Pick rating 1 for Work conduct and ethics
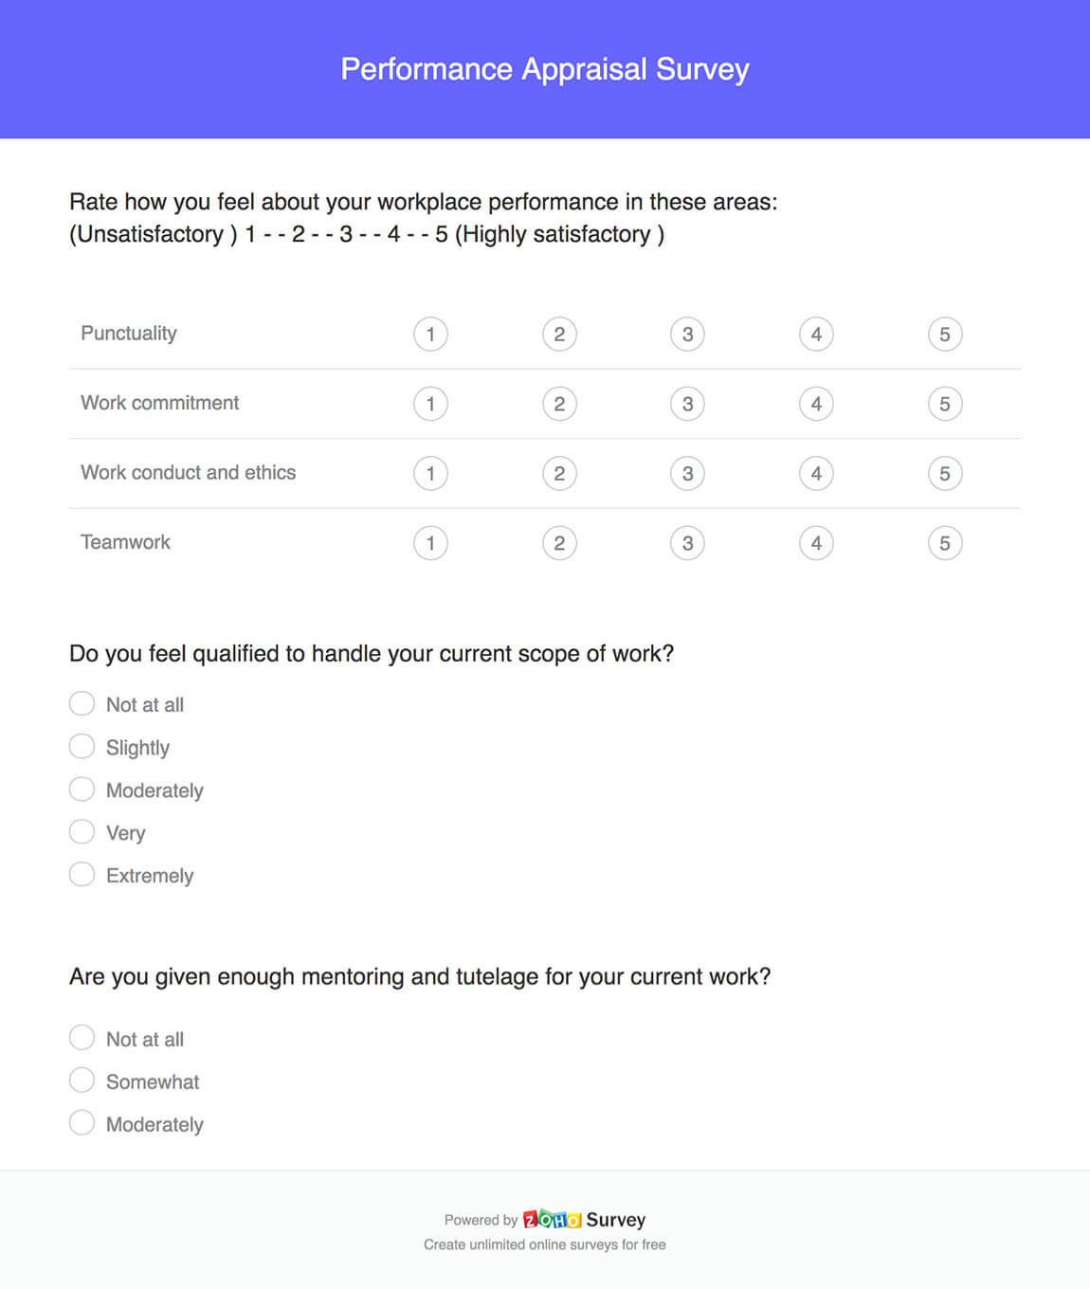The width and height of the screenshot is (1090, 1289). 430,474
